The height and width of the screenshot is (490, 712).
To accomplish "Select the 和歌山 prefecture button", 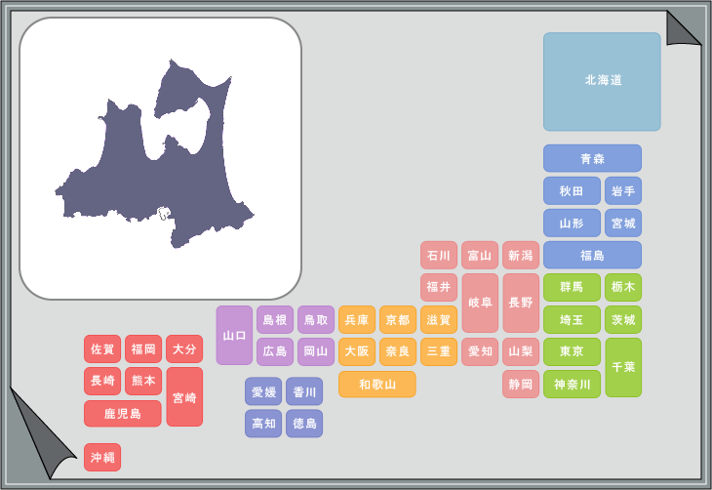I will click(377, 384).
